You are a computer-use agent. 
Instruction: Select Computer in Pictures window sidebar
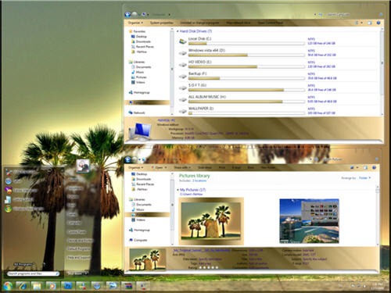pos(138,240)
